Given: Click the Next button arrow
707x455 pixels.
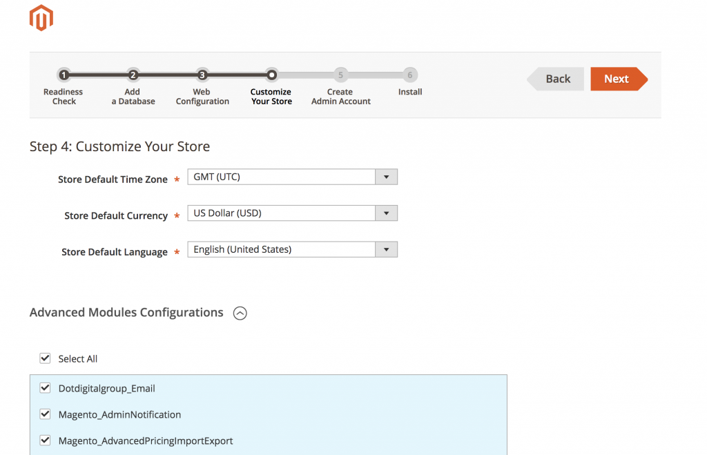Looking at the screenshot, I should pyautogui.click(x=617, y=79).
